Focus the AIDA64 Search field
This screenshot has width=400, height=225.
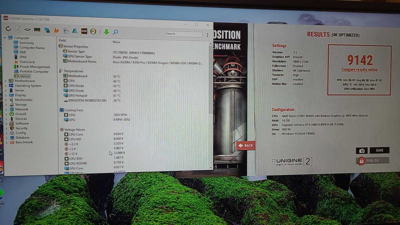click(x=184, y=34)
